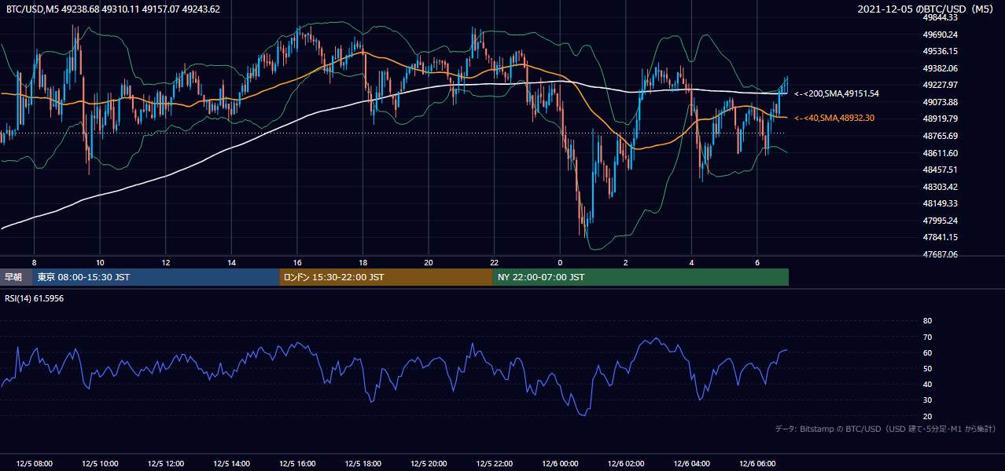
Task: Pick the 47995.24 price axis value
Action: 939,221
